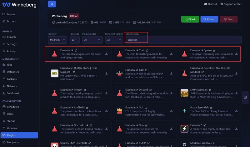The height and width of the screenshot is (147, 250).
Task: Download the SMP Essentials plugin
Action: tap(237, 93)
